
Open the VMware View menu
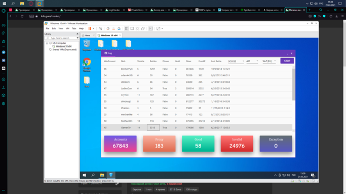coord(61,29)
